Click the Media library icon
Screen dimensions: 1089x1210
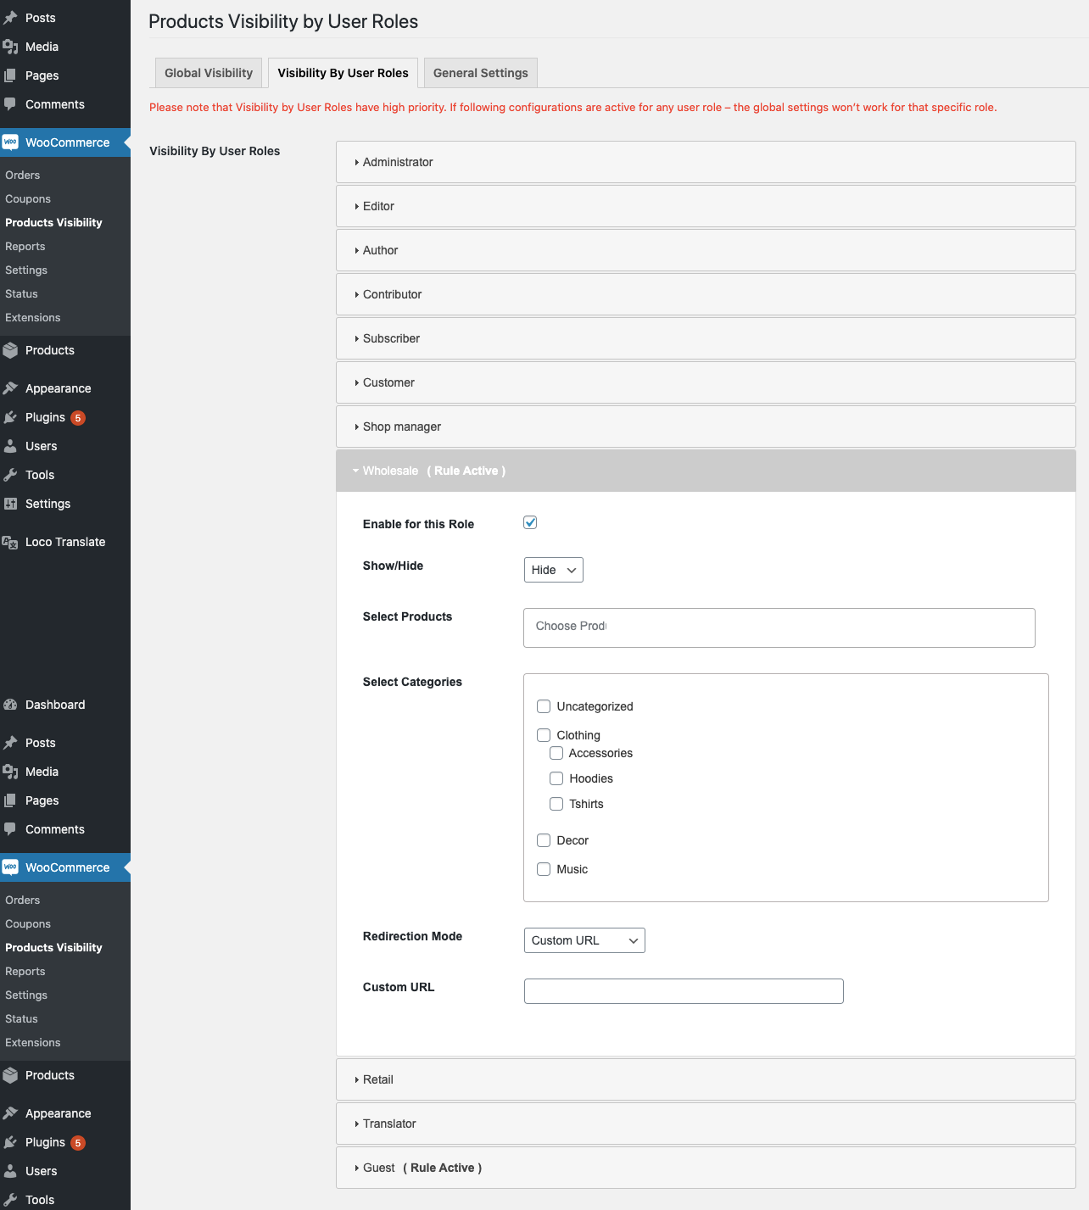12,46
